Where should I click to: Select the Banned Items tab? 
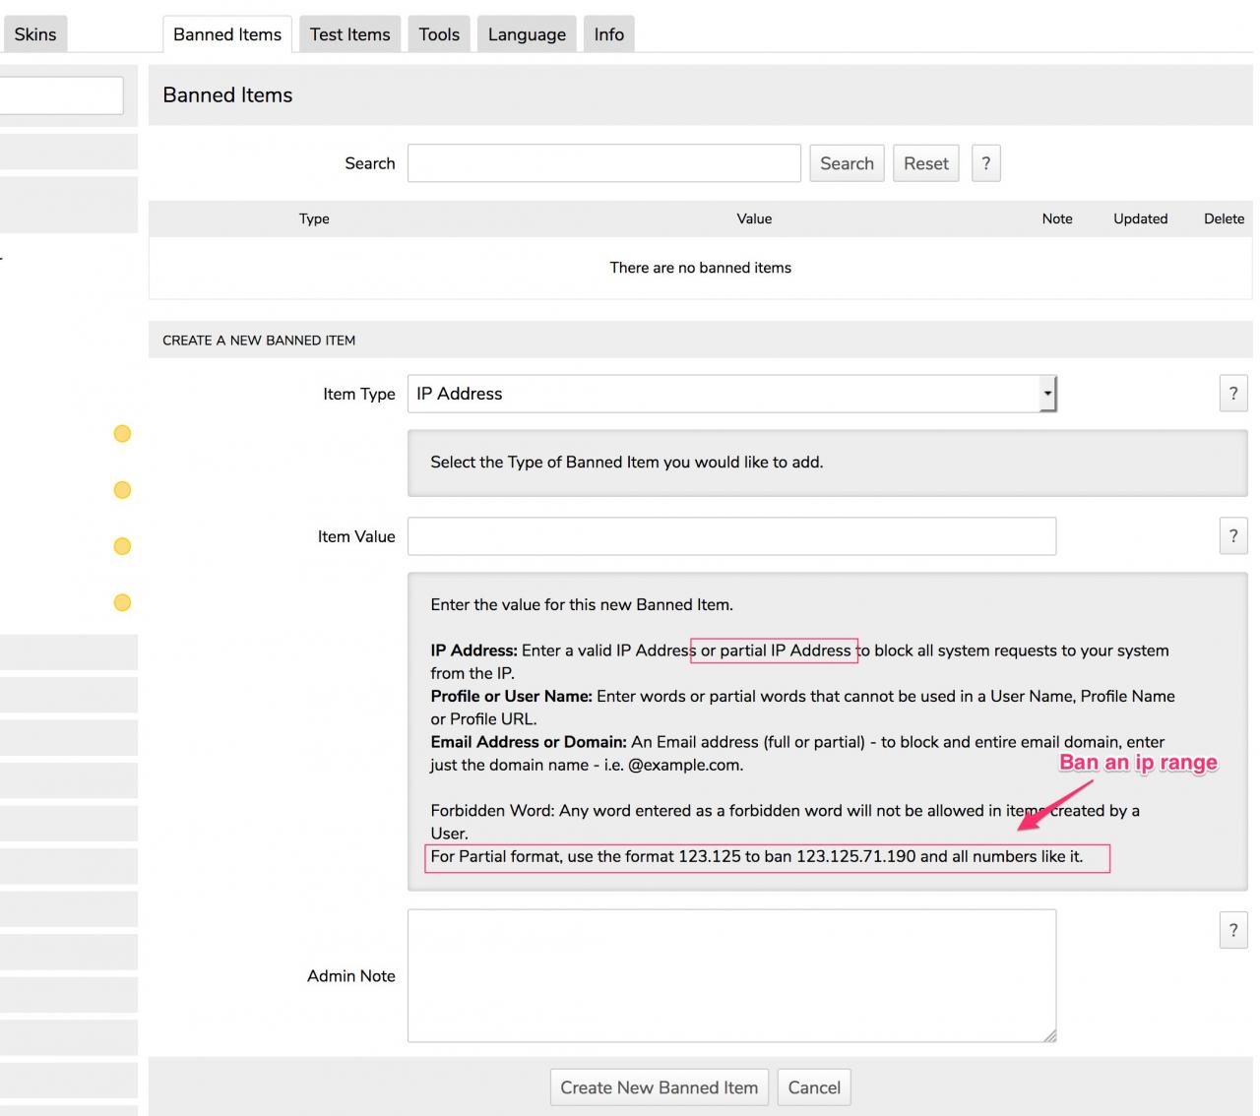(227, 34)
